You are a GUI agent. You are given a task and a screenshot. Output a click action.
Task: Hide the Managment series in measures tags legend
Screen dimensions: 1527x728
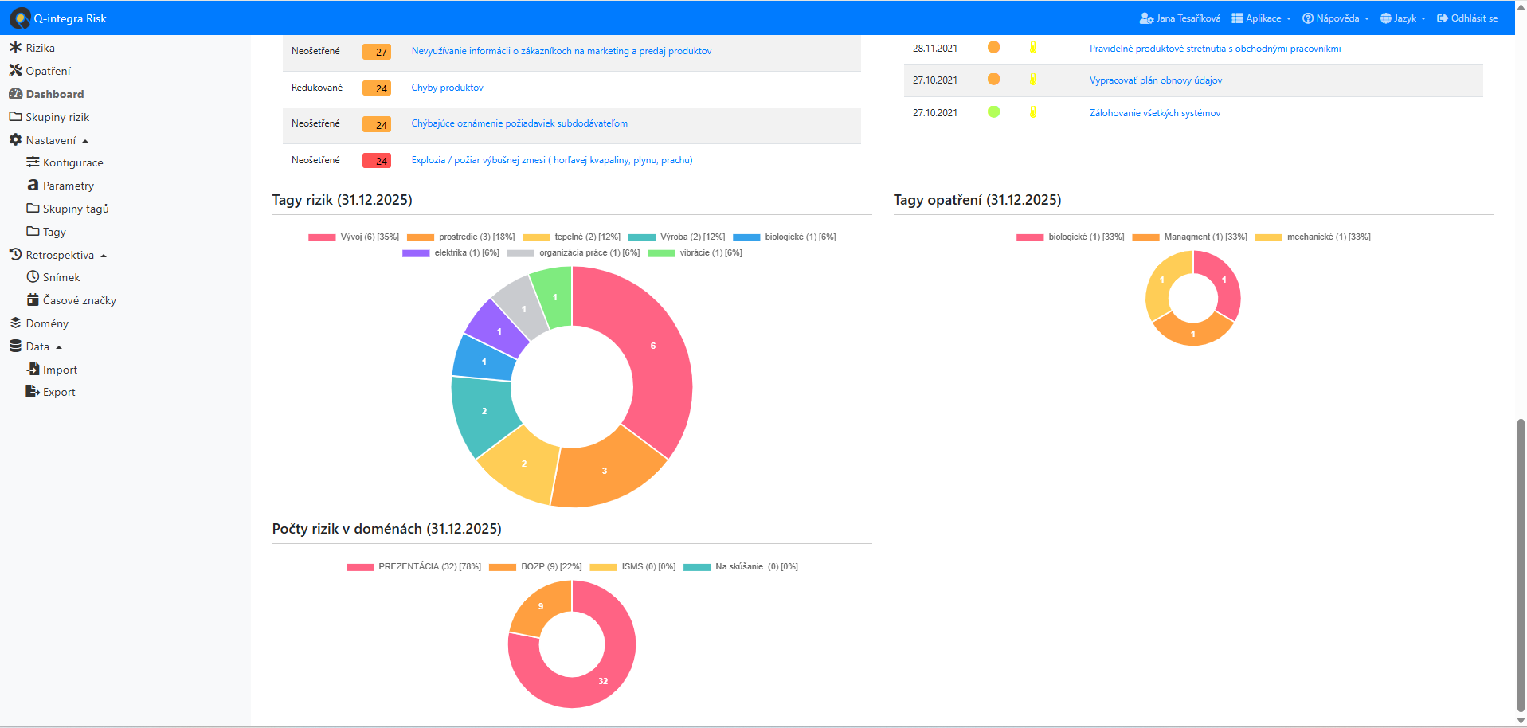coord(1189,237)
